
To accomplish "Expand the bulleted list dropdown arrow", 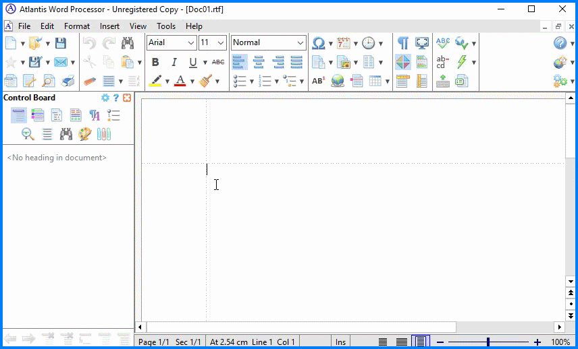I will coord(252,82).
